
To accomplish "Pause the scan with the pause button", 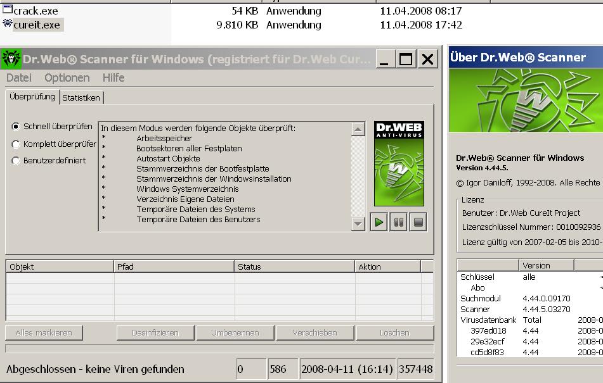I will point(398,222).
